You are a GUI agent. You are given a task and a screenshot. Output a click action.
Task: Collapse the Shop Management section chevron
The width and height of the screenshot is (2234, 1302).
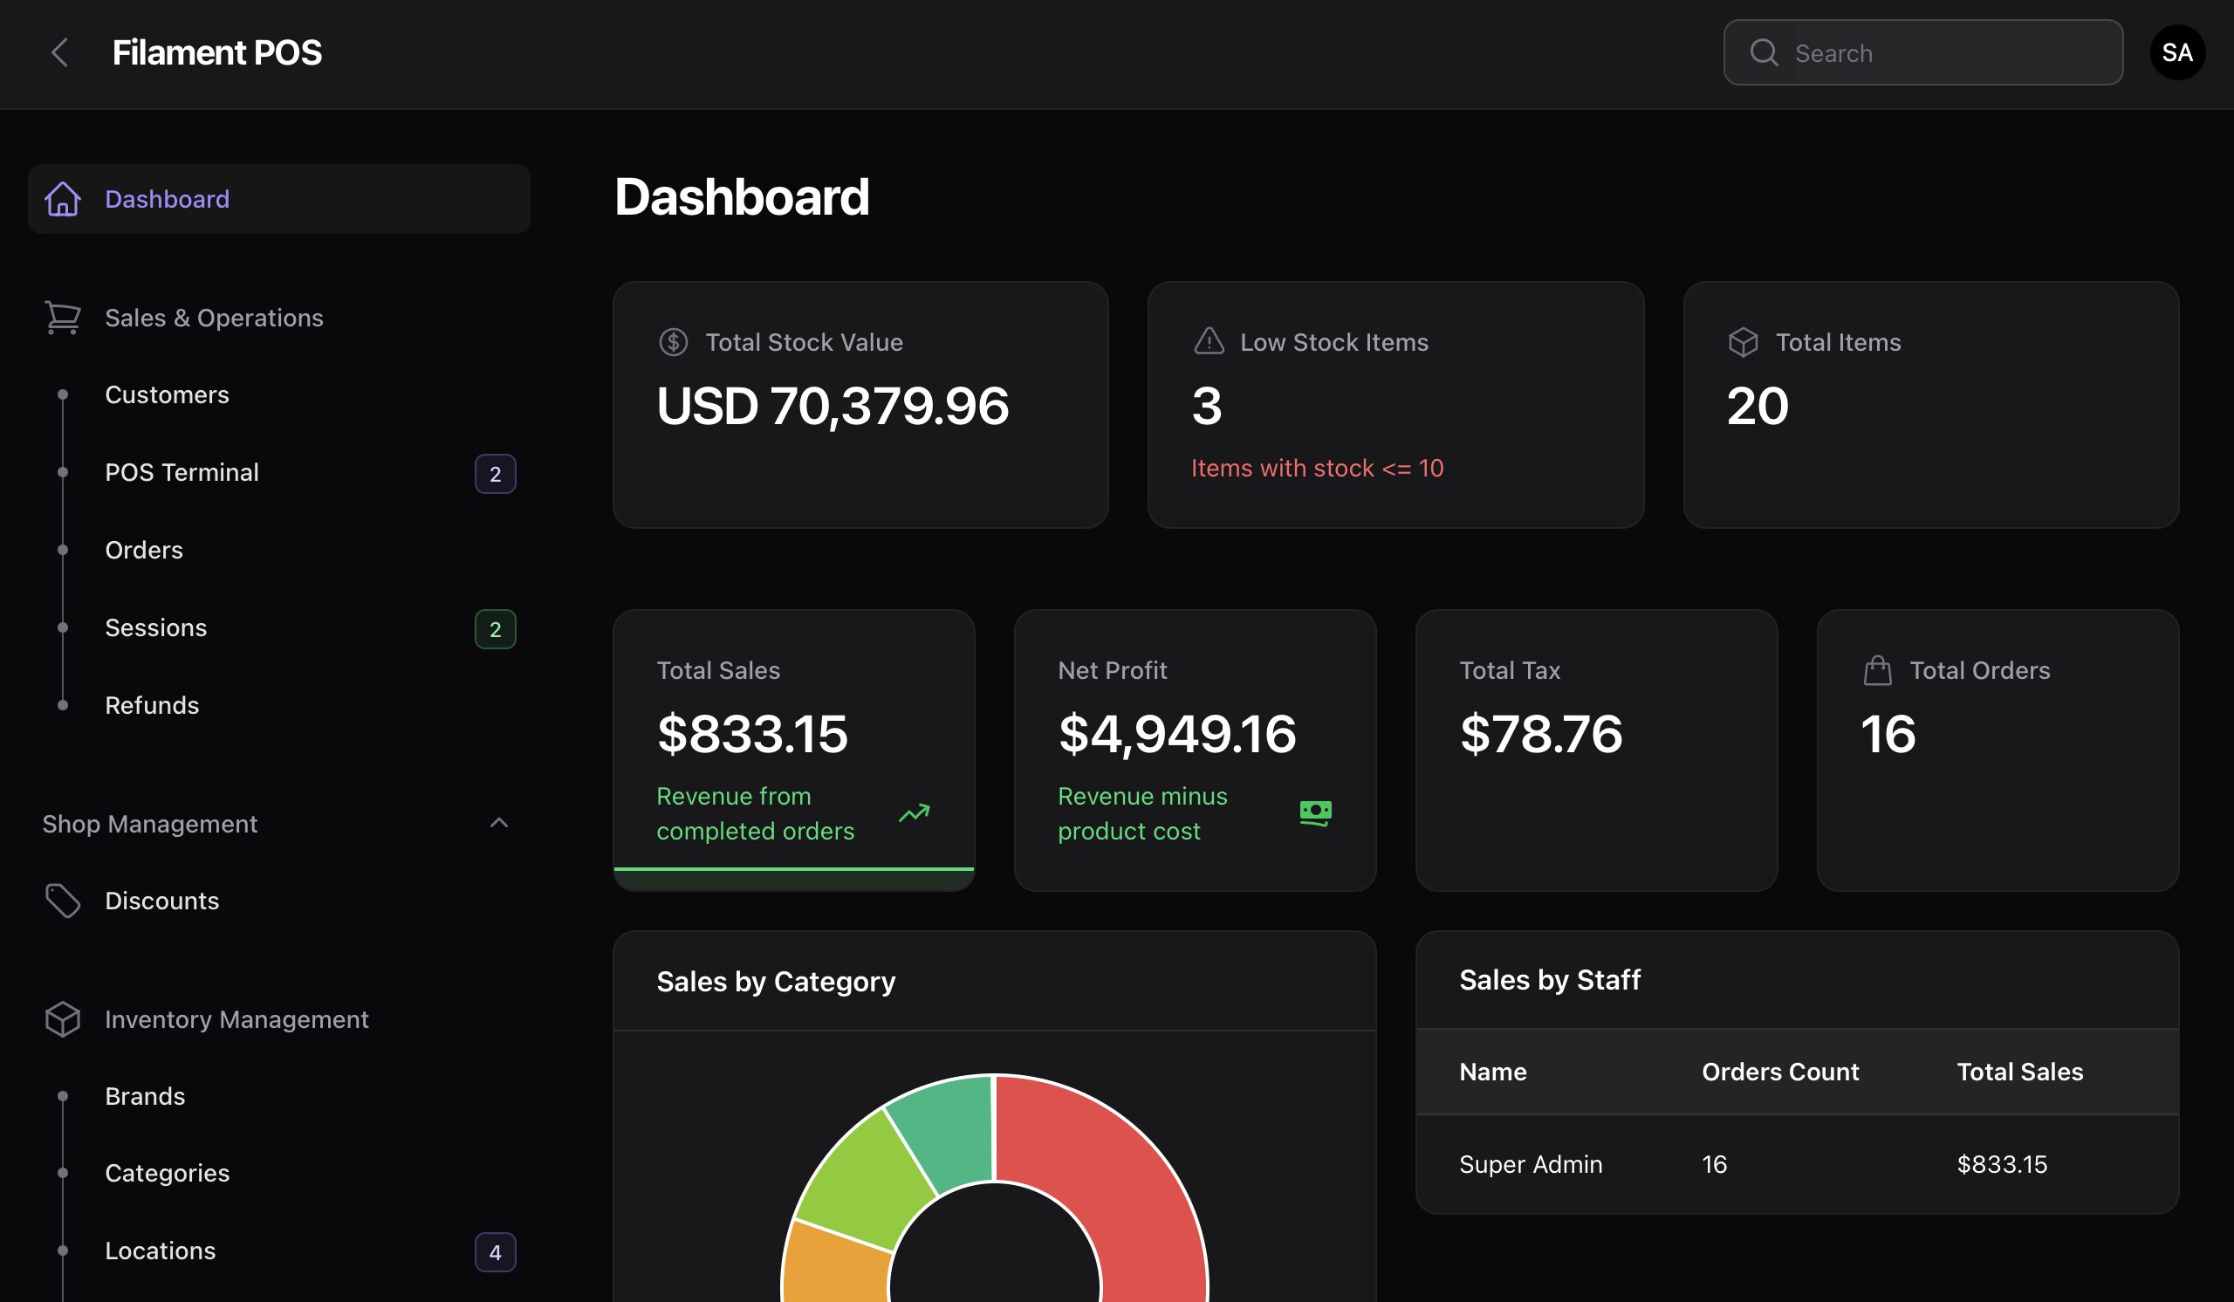click(499, 824)
